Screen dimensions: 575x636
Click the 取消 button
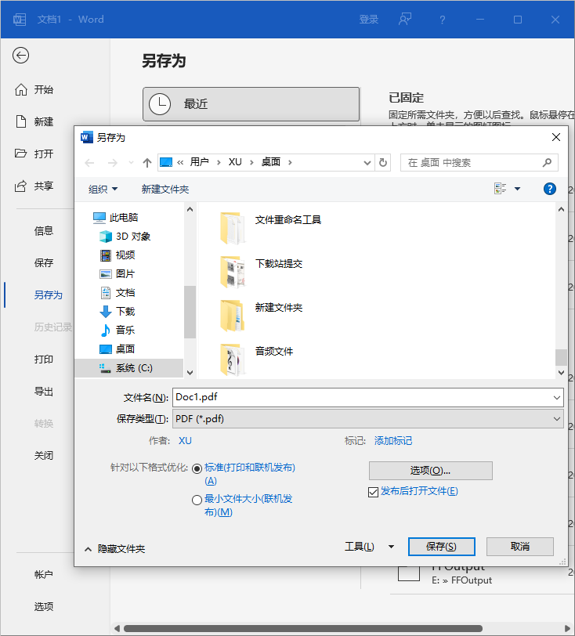coord(520,547)
